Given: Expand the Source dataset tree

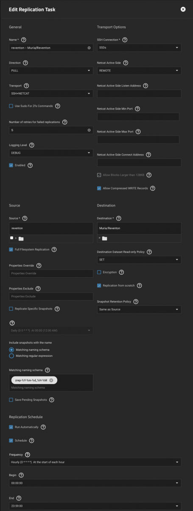Looking at the screenshot, I should pyautogui.click(x=17, y=238).
